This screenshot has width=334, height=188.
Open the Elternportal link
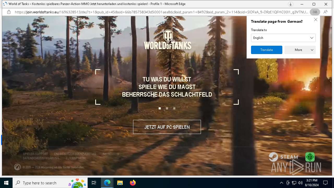click(76, 158)
